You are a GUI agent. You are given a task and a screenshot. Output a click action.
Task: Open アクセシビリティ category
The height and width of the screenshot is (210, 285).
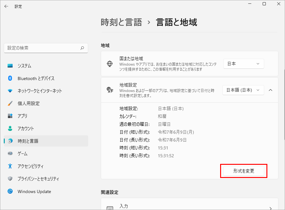click(46, 166)
